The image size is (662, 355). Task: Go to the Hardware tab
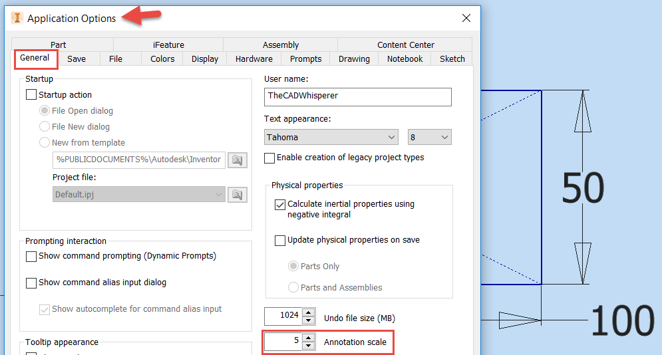tap(254, 59)
